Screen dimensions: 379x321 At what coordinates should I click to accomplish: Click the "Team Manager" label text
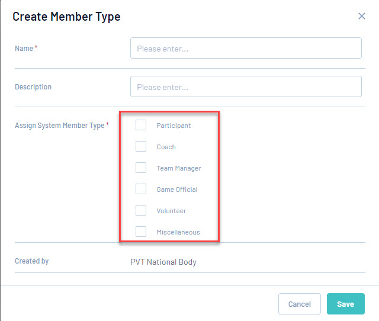click(179, 168)
